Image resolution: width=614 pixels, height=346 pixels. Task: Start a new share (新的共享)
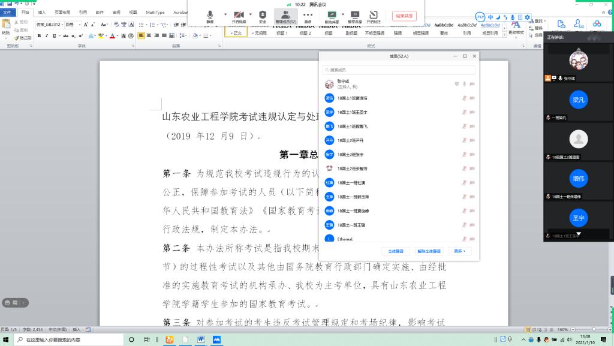pos(332,17)
